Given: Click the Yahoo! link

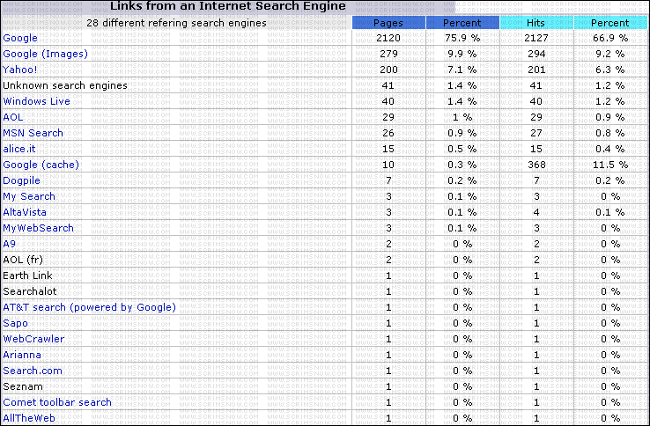Looking at the screenshot, I should (20, 70).
